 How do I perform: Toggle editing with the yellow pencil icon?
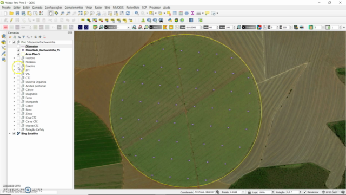click(11, 21)
